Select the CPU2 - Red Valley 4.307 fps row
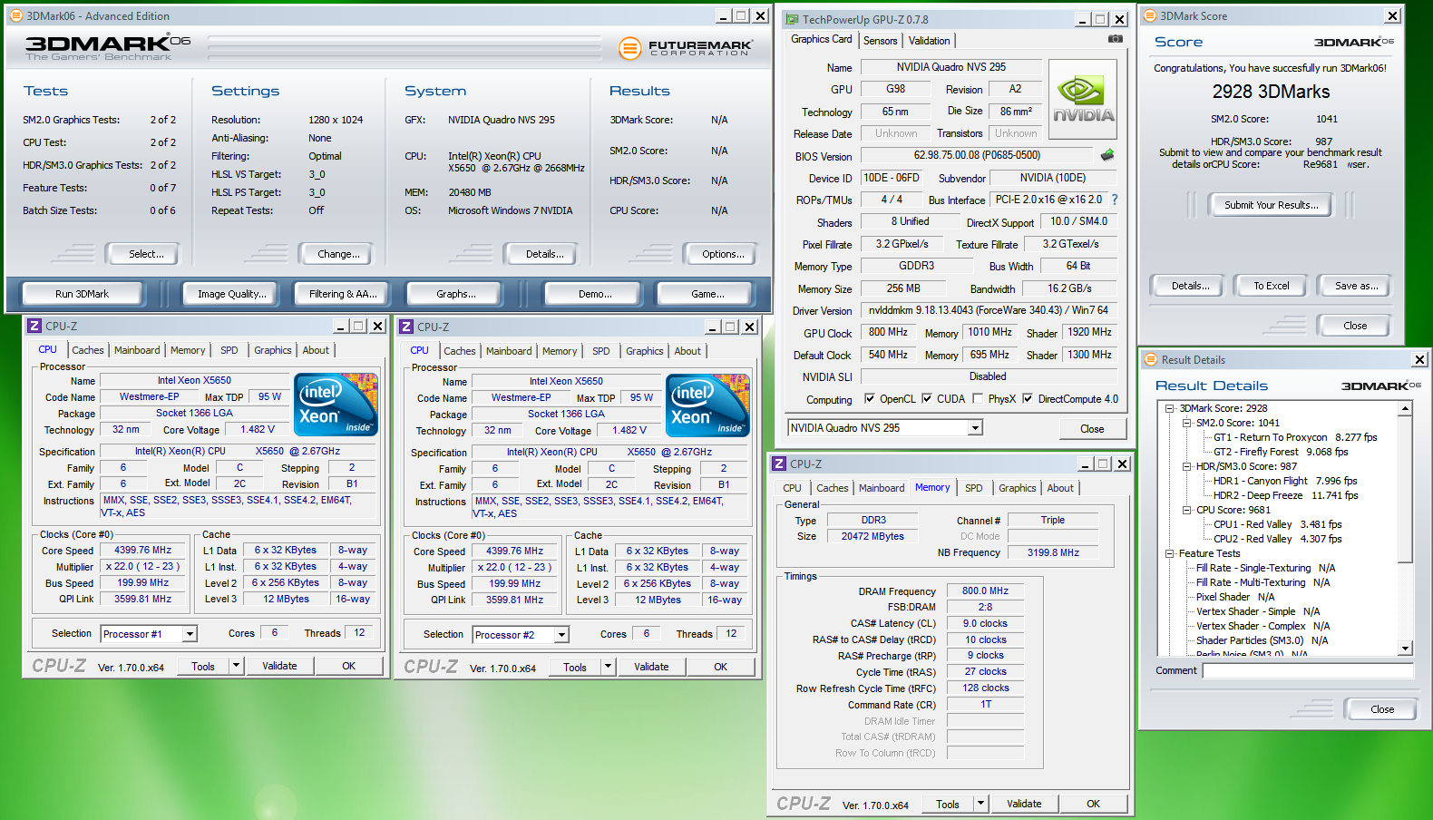 tap(1278, 539)
